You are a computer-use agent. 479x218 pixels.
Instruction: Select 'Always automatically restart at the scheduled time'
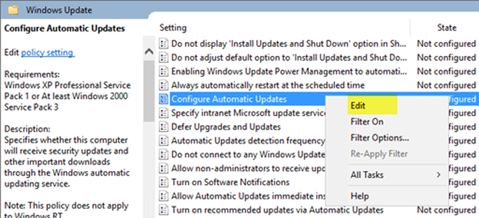coord(268,85)
